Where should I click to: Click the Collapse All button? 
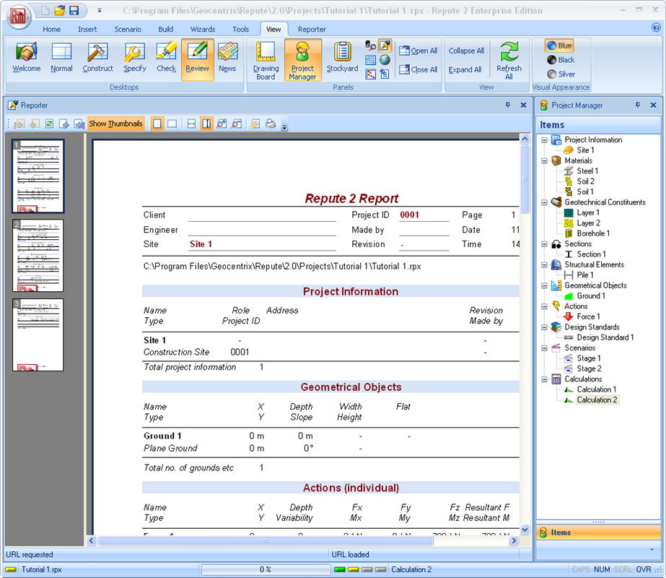(466, 51)
